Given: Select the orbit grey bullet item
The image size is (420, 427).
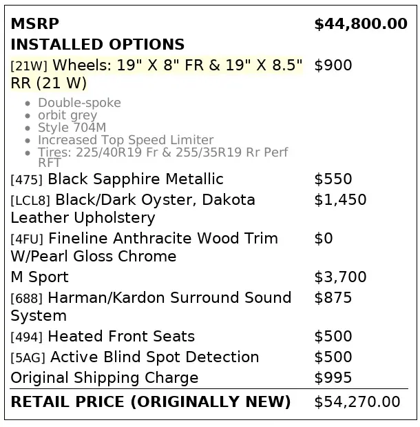Looking at the screenshot, I should (67, 115).
